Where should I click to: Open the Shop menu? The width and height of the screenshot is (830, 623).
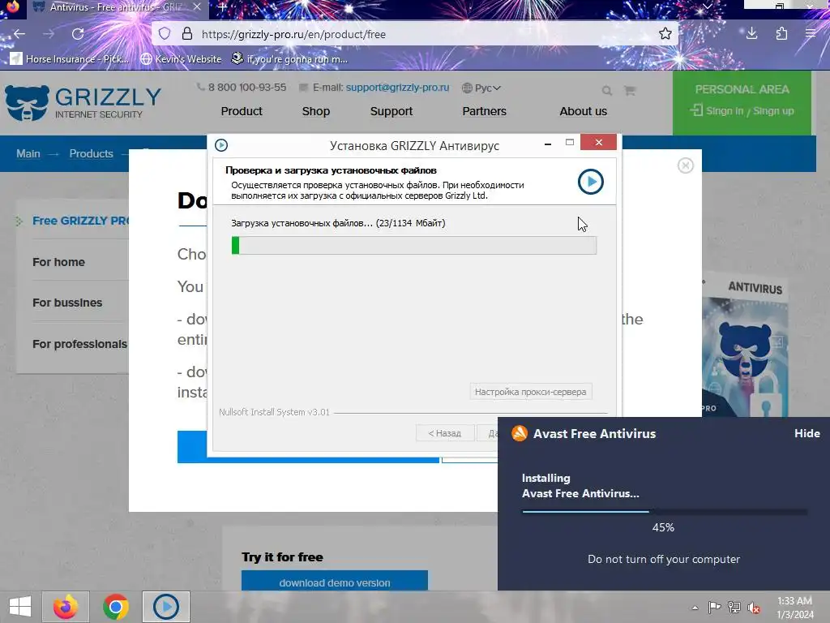[316, 111]
